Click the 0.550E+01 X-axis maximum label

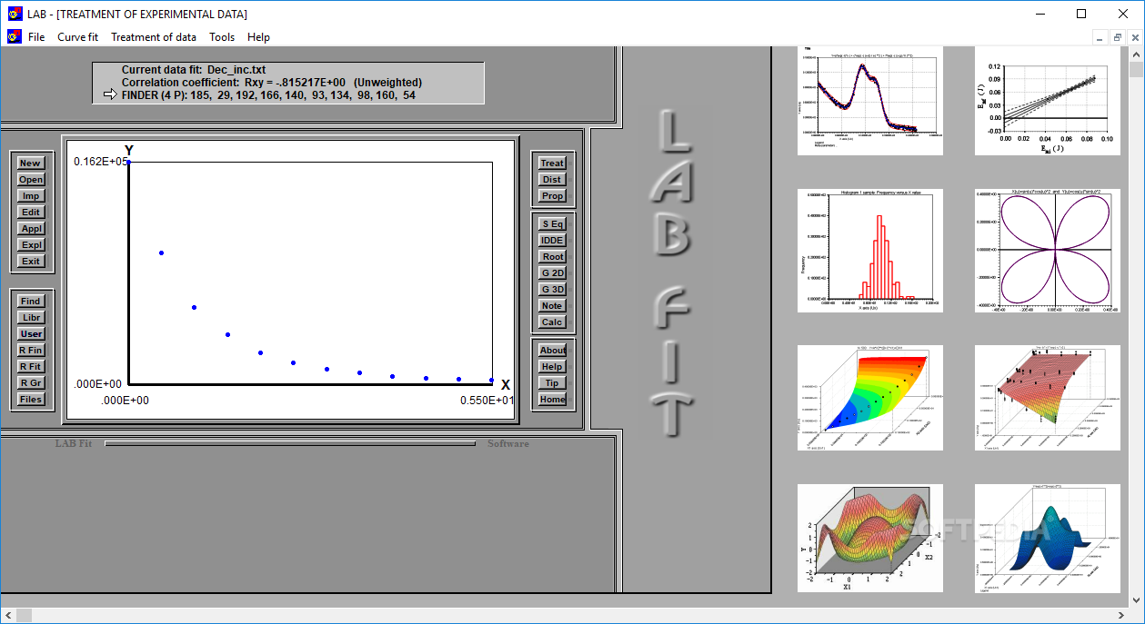click(x=487, y=401)
